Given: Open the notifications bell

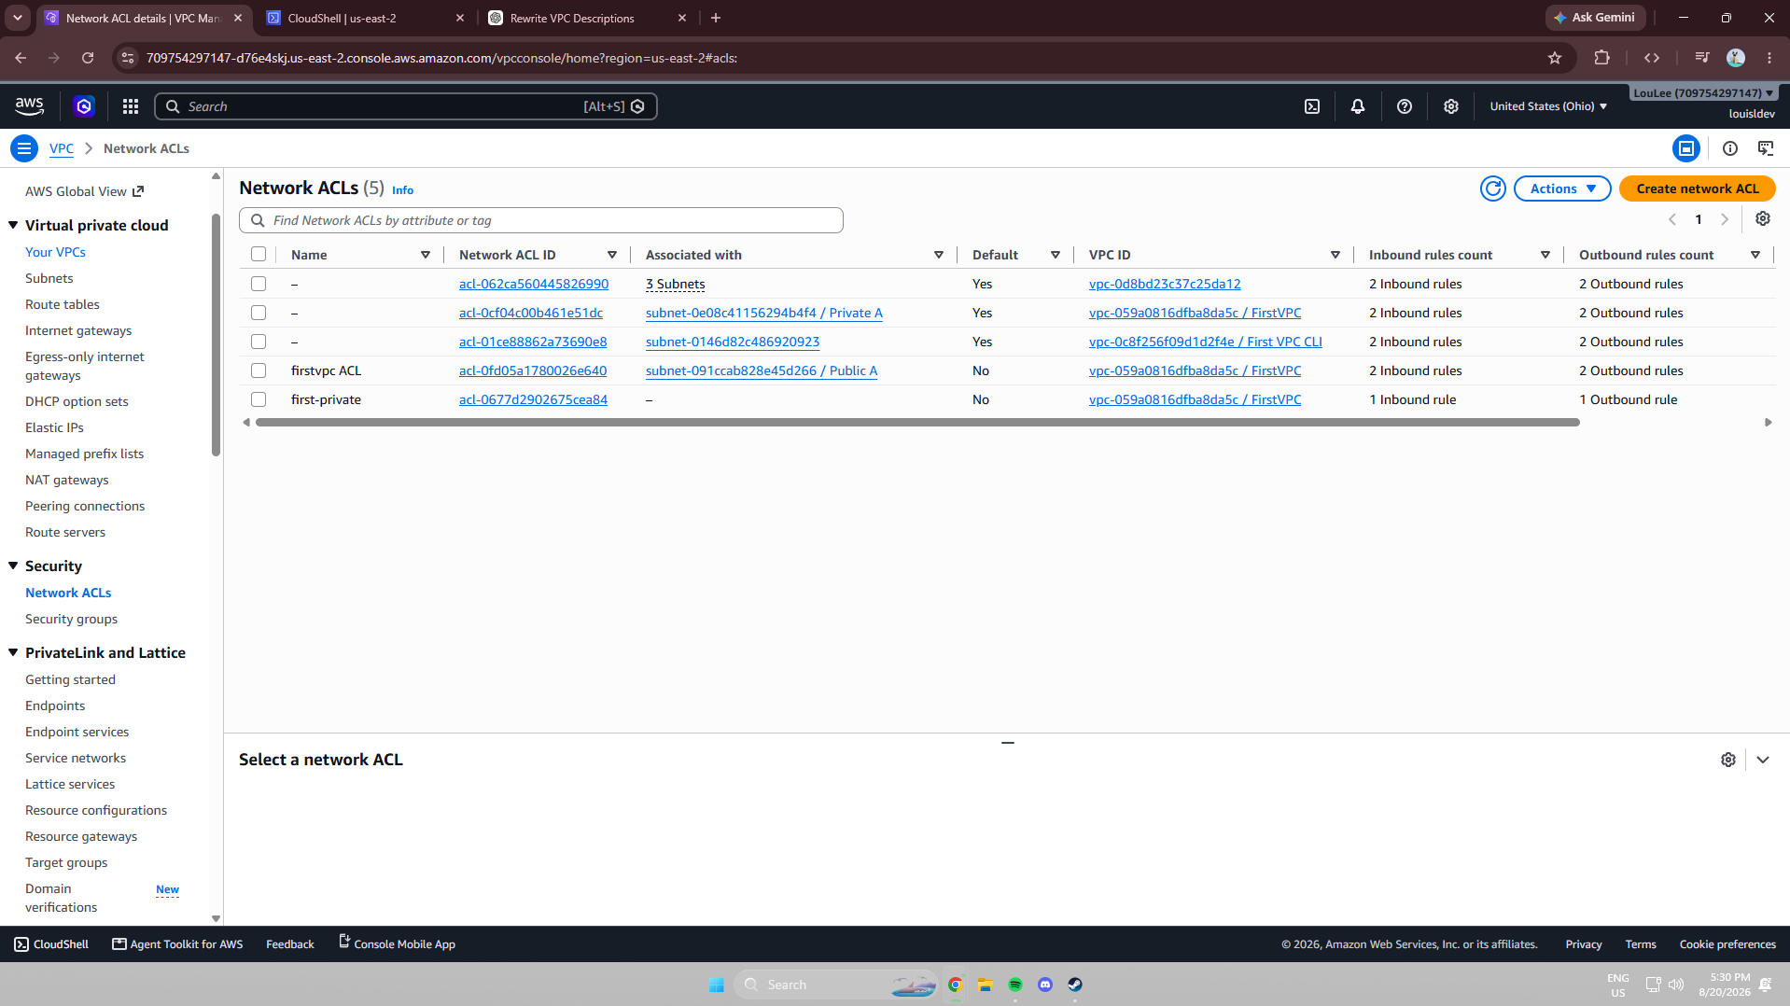Looking at the screenshot, I should [1358, 106].
